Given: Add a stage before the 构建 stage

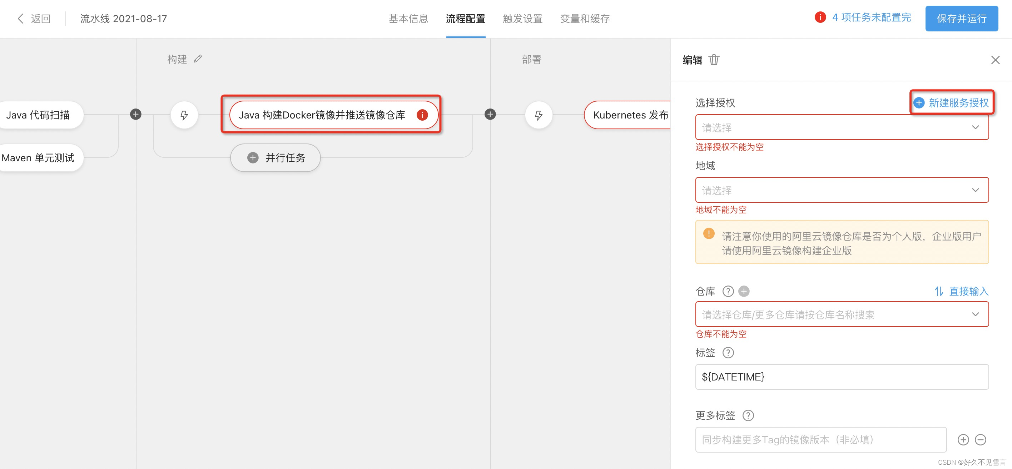Looking at the screenshot, I should point(135,114).
